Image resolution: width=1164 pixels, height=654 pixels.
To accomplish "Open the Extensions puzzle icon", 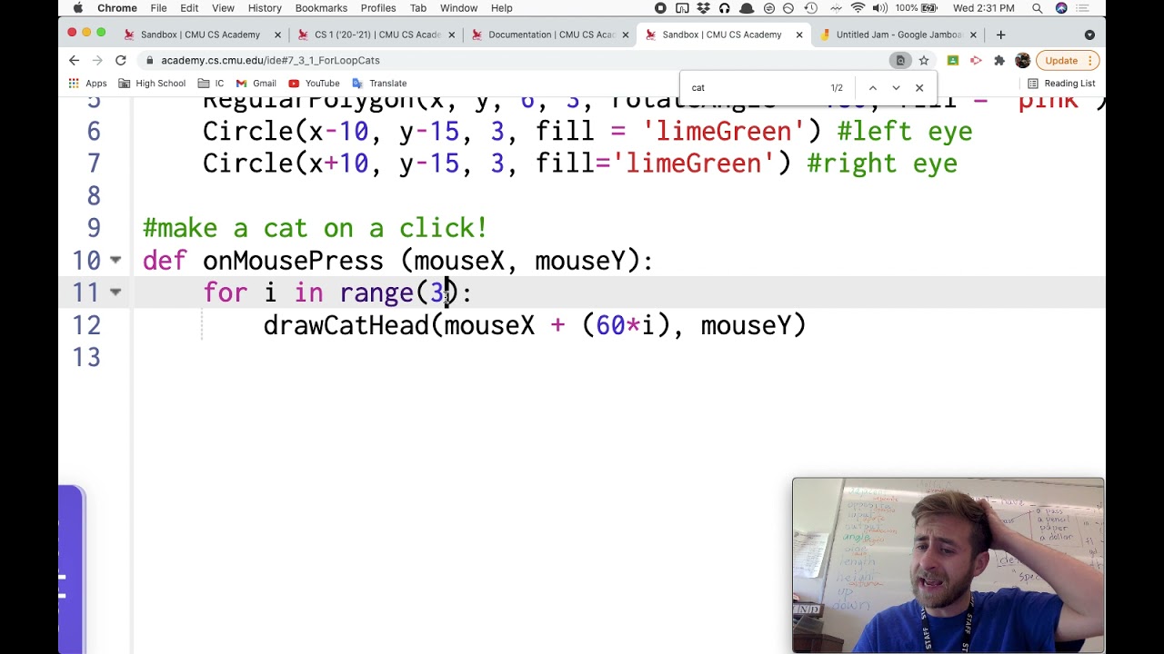I will (998, 60).
